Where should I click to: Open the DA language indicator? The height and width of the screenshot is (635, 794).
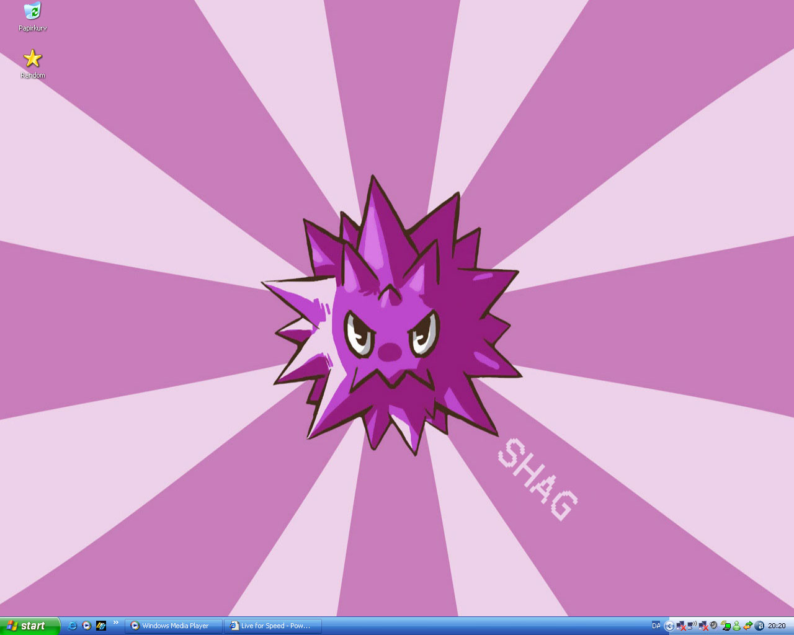click(656, 626)
